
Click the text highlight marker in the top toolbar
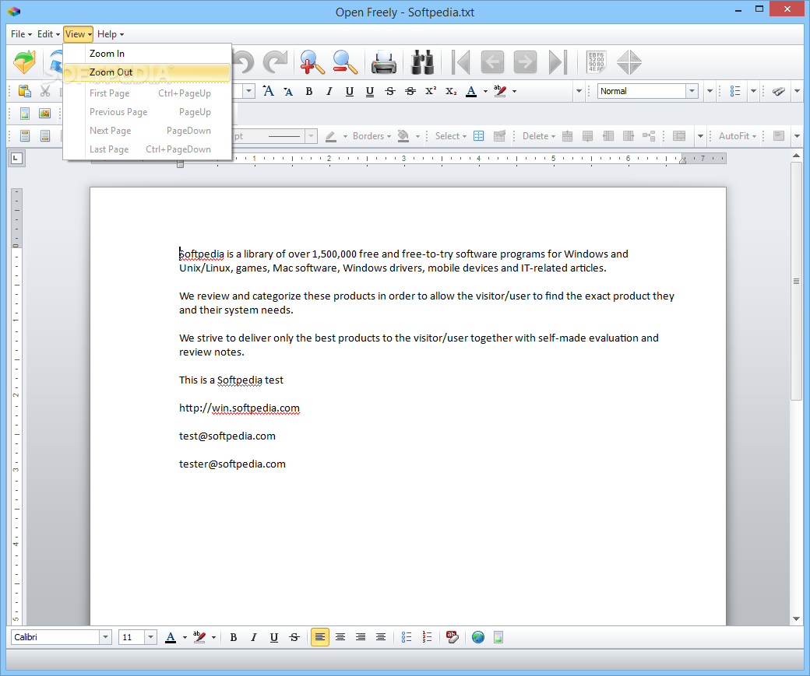[x=499, y=91]
